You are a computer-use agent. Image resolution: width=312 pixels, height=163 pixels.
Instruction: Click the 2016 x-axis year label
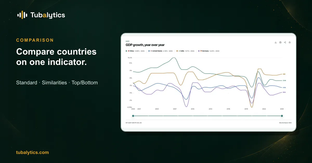tap(228, 109)
